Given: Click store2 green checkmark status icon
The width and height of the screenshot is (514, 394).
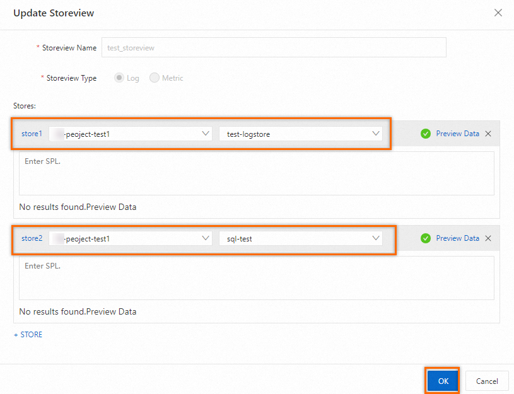Looking at the screenshot, I should pyautogui.click(x=426, y=238).
